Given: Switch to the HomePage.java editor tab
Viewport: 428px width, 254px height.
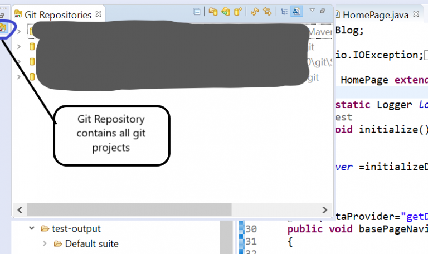Looking at the screenshot, I should point(375,14).
